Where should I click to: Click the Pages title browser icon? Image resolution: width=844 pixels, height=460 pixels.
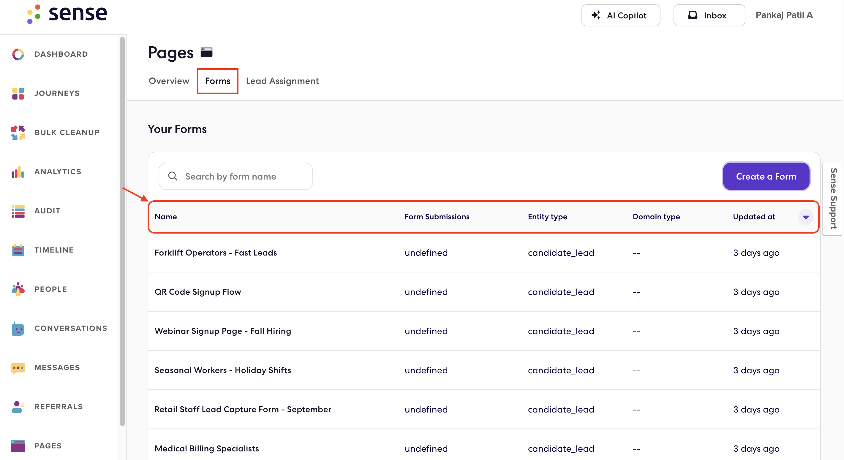pos(206,52)
